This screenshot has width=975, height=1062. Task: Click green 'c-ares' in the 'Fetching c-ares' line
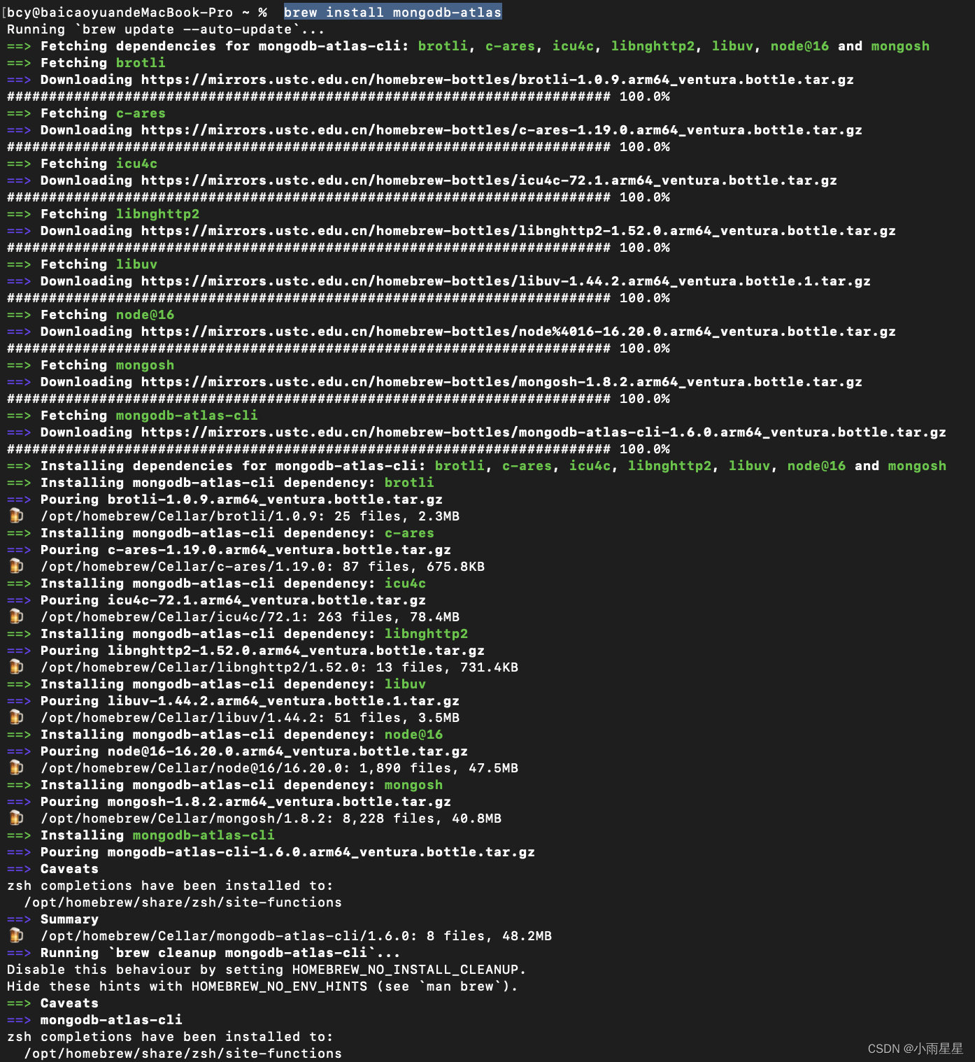(141, 113)
